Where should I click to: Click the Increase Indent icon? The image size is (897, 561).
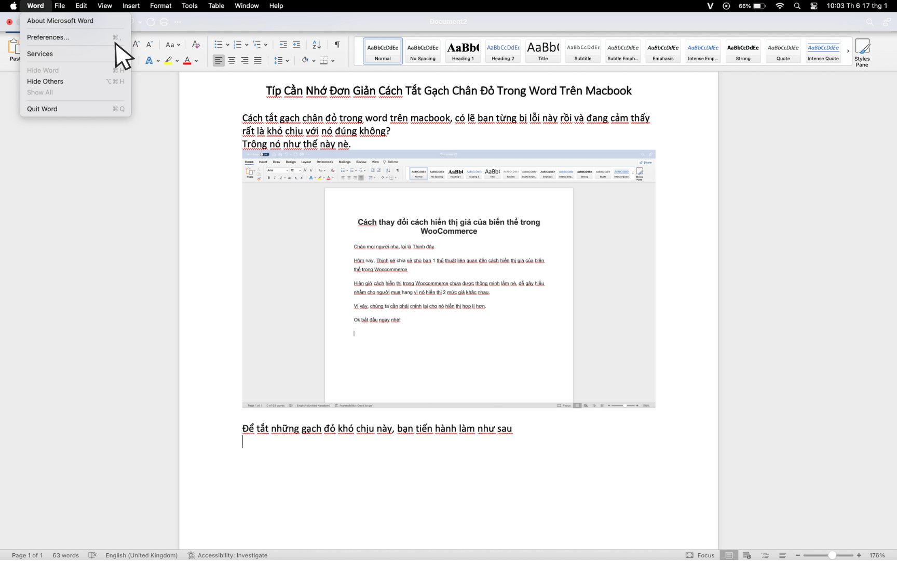(x=296, y=45)
